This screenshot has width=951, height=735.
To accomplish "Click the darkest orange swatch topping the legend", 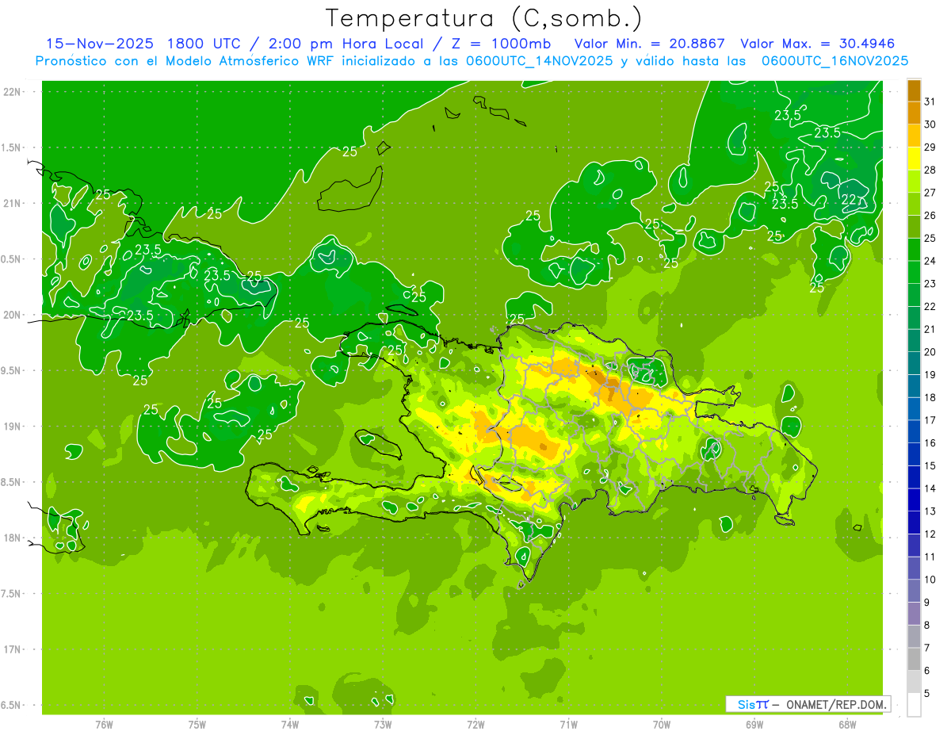I will [914, 90].
